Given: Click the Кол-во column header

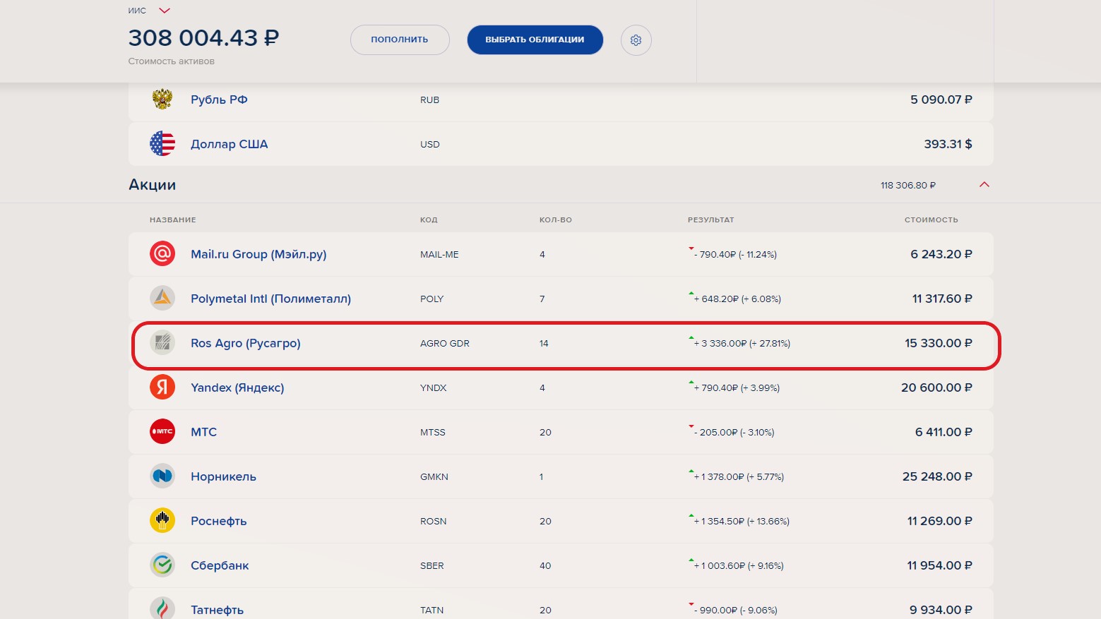Looking at the screenshot, I should pyautogui.click(x=556, y=220).
